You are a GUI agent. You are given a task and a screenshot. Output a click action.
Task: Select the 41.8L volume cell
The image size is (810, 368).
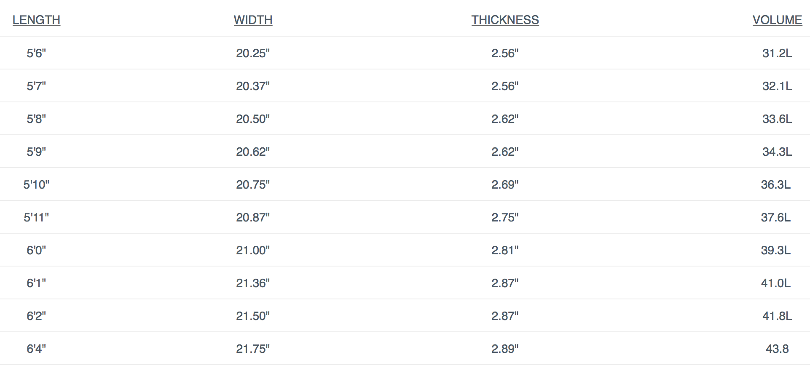pos(777,316)
